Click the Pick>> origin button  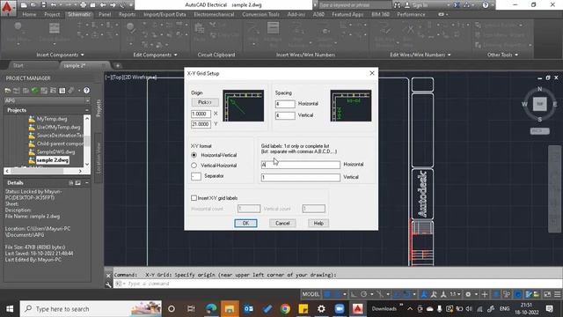205,102
